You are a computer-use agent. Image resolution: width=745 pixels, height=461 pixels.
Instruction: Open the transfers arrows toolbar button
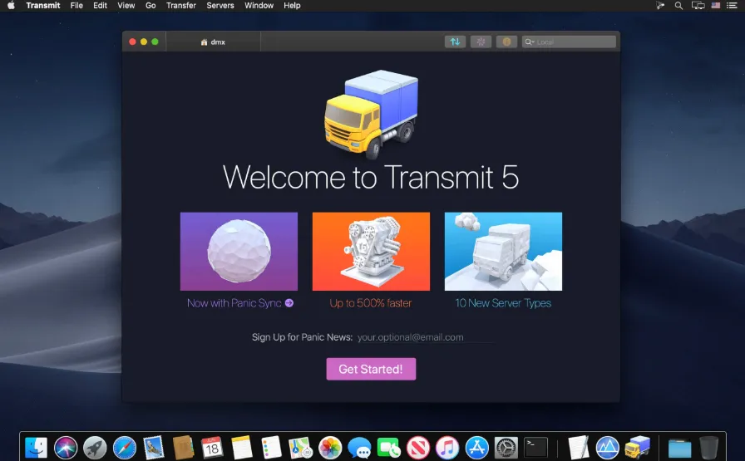click(x=455, y=42)
